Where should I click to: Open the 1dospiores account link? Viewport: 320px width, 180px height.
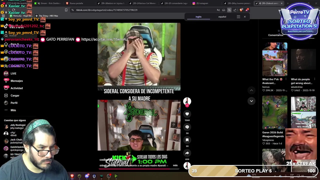[268, 140]
